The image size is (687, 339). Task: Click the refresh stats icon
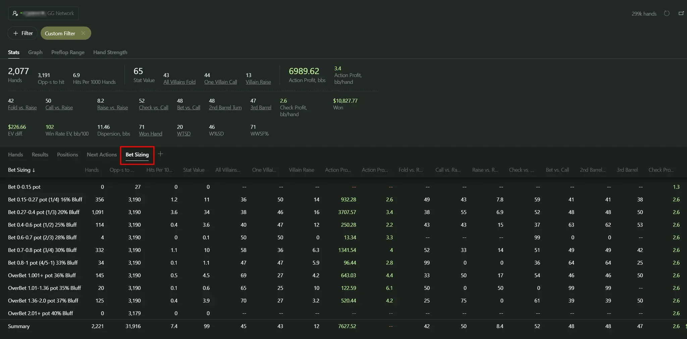[x=667, y=13]
